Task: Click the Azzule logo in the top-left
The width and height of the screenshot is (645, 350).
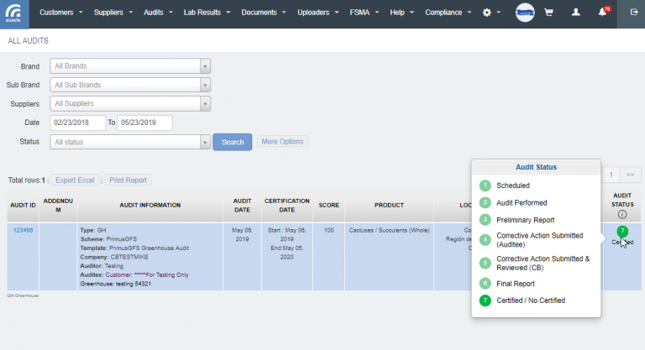Action: (x=14, y=13)
